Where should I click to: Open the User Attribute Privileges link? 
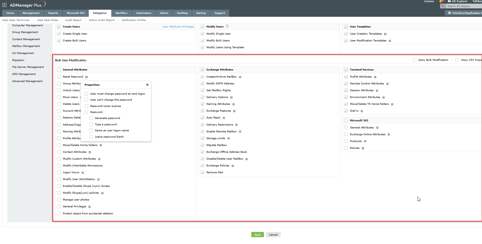178,27
